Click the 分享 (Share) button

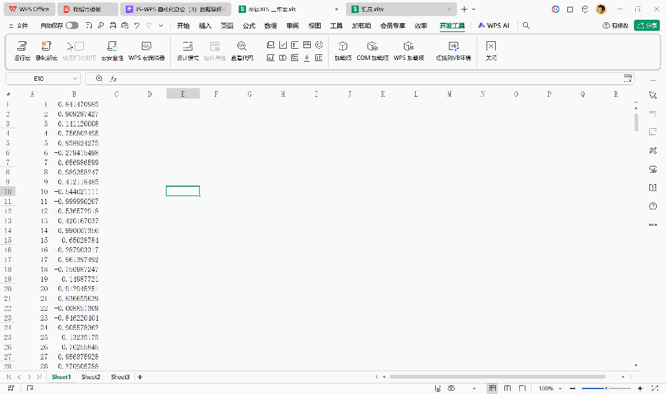point(646,25)
